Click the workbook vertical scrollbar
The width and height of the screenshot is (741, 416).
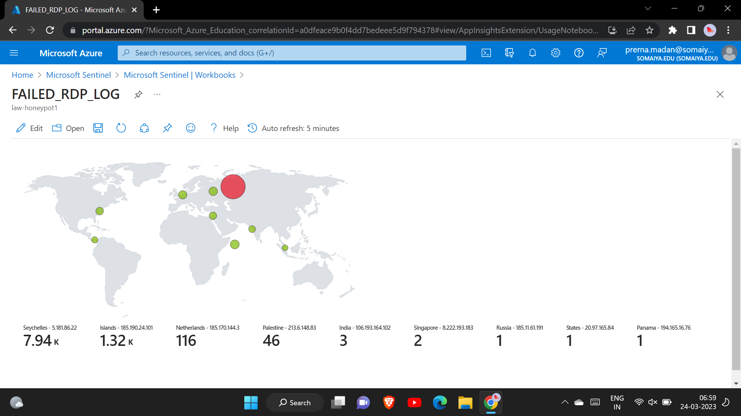(736, 259)
